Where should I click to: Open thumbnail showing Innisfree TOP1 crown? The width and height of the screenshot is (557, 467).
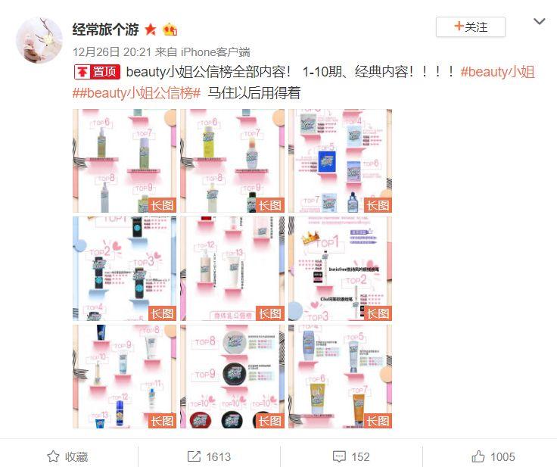pyautogui.click(x=341, y=269)
